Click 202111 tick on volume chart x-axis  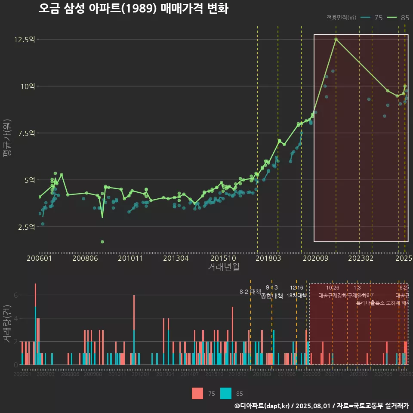334,374
